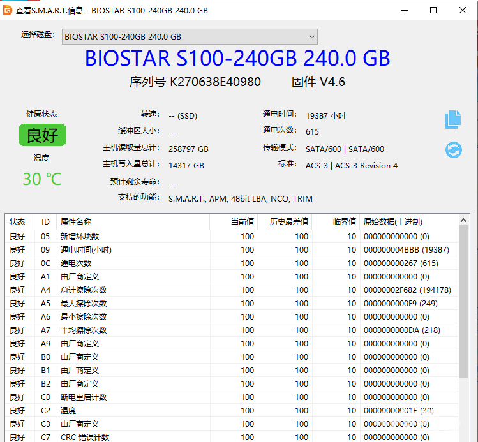Click the circular refresh icon
The width and height of the screenshot is (478, 442).
(453, 149)
